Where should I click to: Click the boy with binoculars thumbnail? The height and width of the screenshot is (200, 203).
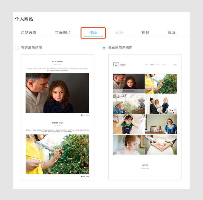[129, 124]
